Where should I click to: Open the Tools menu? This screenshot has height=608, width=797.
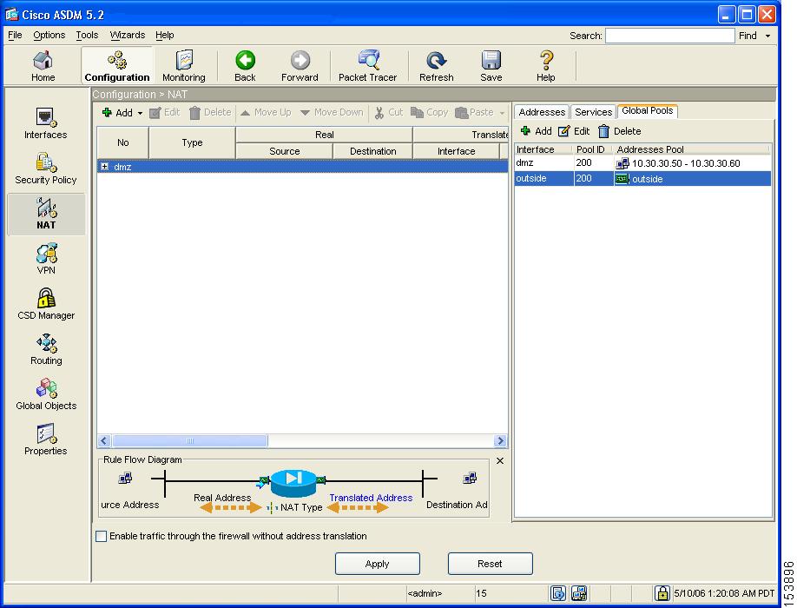pyautogui.click(x=87, y=35)
